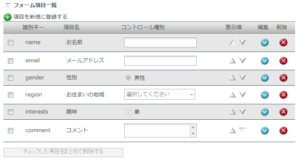298x160 pixels.
Task: Open edit icon for the name row
Action: click(x=265, y=42)
